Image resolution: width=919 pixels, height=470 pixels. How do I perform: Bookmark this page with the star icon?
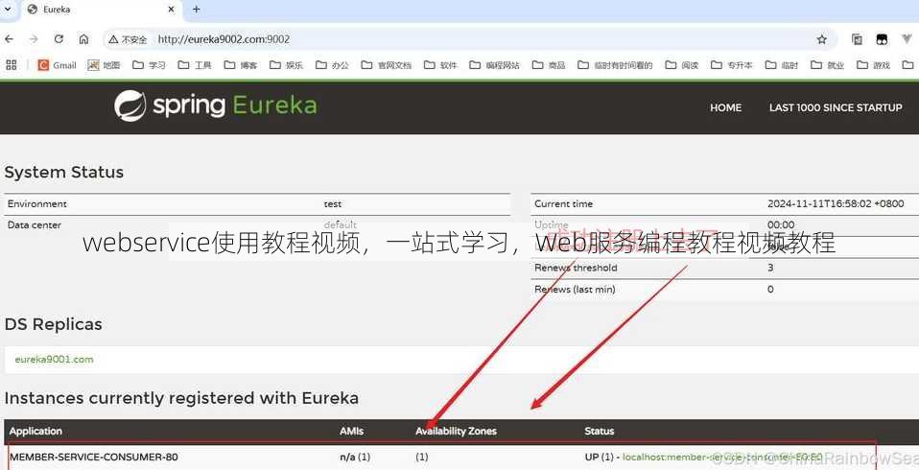pos(822,39)
